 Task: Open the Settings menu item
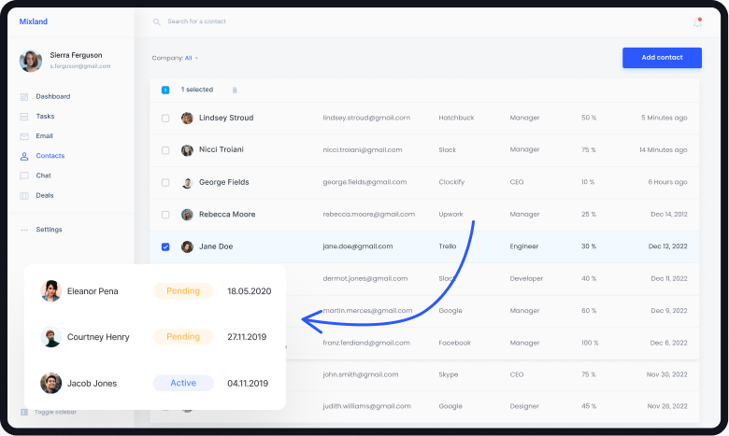(x=49, y=230)
